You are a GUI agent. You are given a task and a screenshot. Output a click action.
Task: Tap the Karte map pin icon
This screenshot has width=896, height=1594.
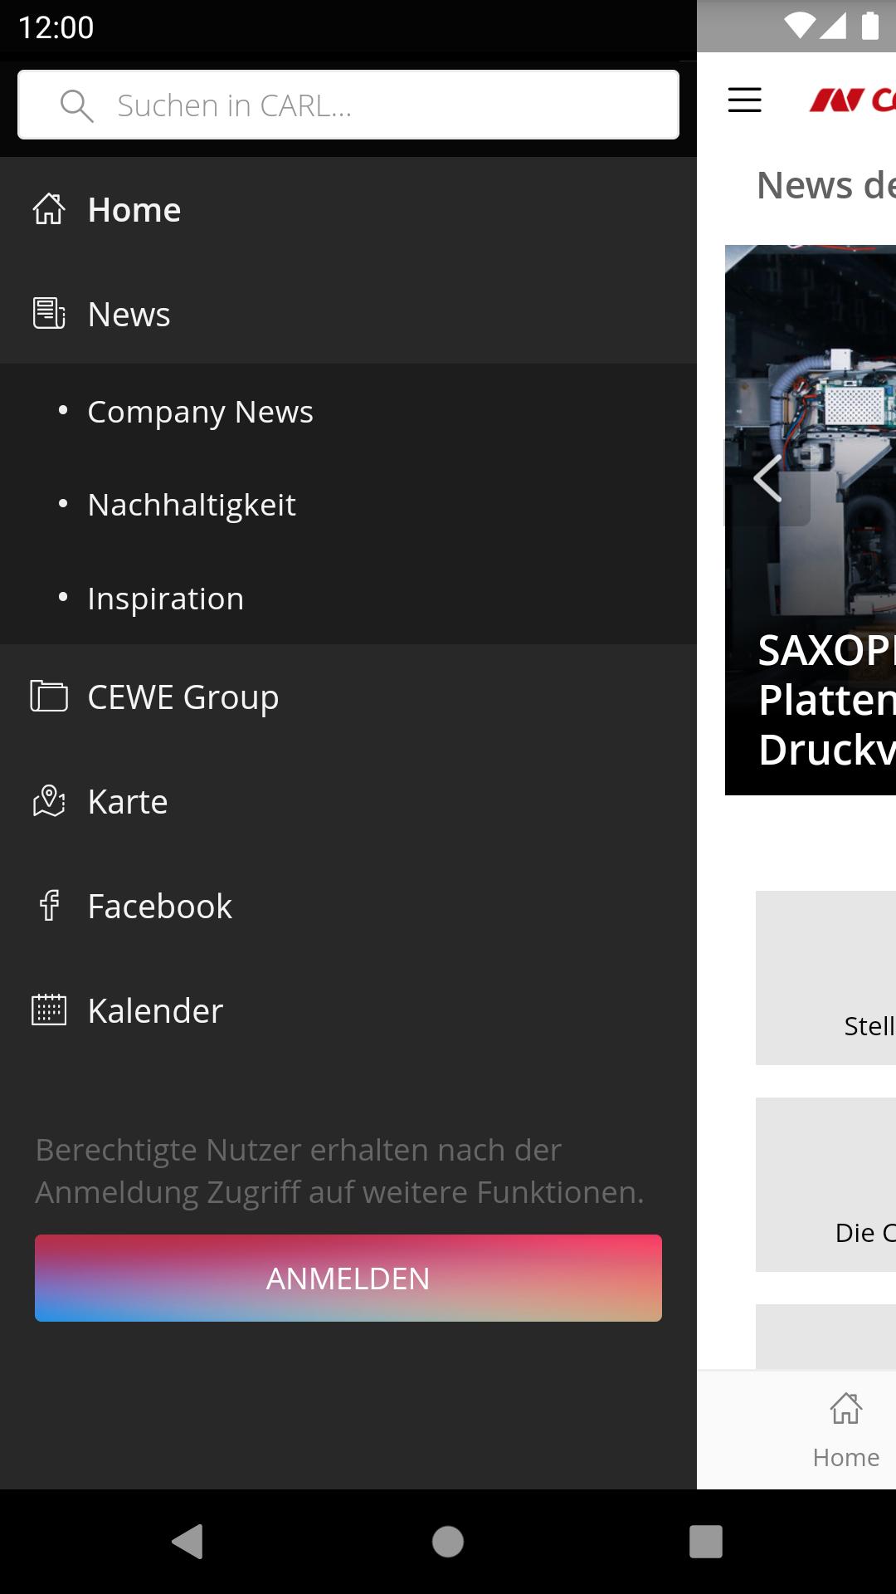(x=49, y=801)
